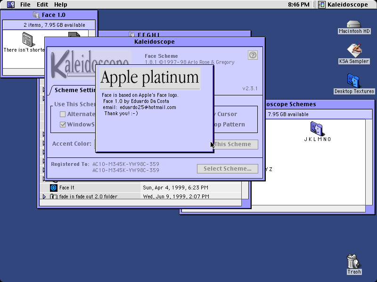Image resolution: width=377 pixels, height=282 pixels.
Task: Open the Apple menu icon
Action: tap(10, 5)
